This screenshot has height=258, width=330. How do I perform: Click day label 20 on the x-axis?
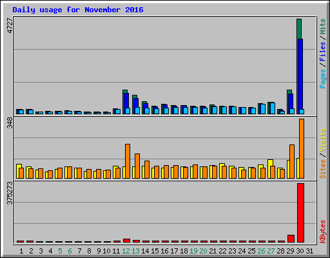(203, 251)
